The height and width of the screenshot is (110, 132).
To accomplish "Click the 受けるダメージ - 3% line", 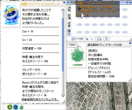I will (x=34, y=74).
